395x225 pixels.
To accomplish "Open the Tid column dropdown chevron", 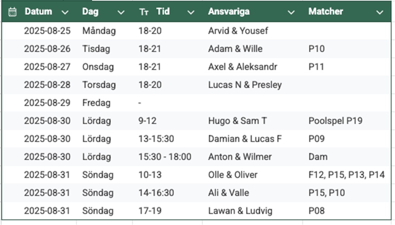I will pyautogui.click(x=191, y=13).
